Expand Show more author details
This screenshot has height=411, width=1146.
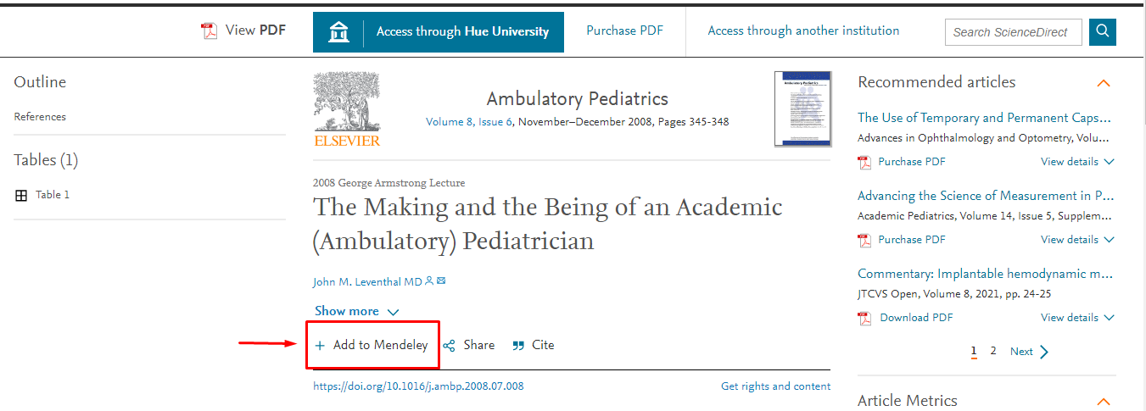point(356,312)
